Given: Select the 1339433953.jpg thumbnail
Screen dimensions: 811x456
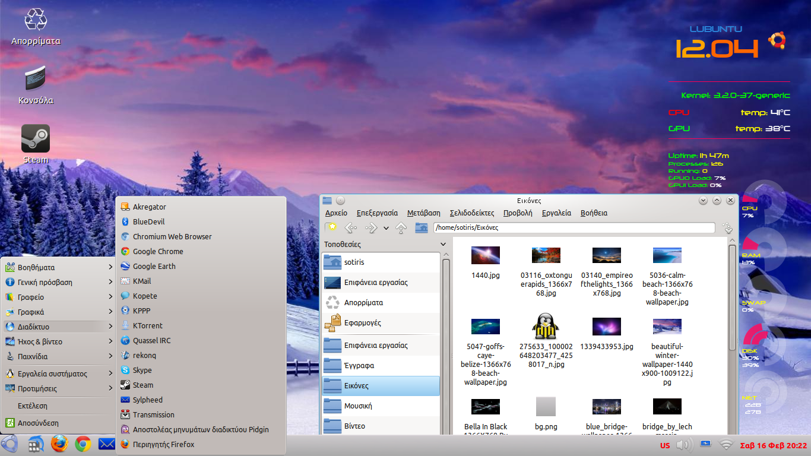Looking at the screenshot, I should tap(606, 327).
